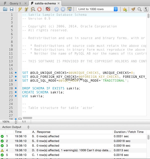Click line number 16 in the gutter
Image resolution: width=150 pixels, height=159 pixels.
(x=11, y=73)
